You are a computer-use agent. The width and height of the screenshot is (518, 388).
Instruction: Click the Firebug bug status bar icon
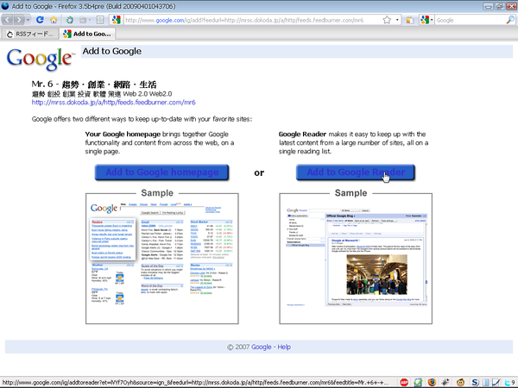446,382
